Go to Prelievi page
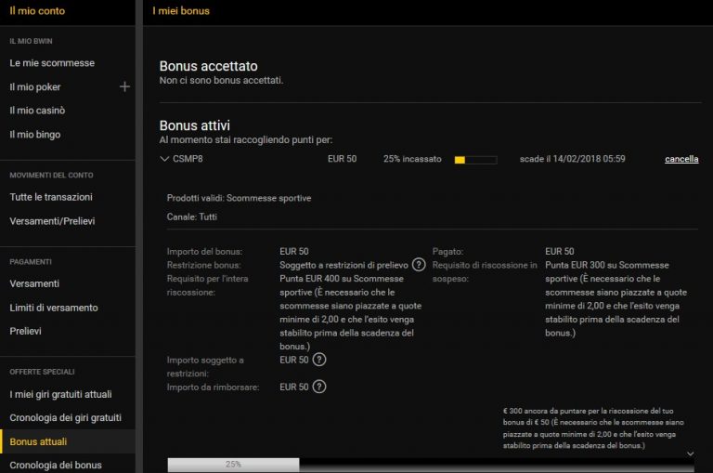713x473 pixels. tap(25, 331)
